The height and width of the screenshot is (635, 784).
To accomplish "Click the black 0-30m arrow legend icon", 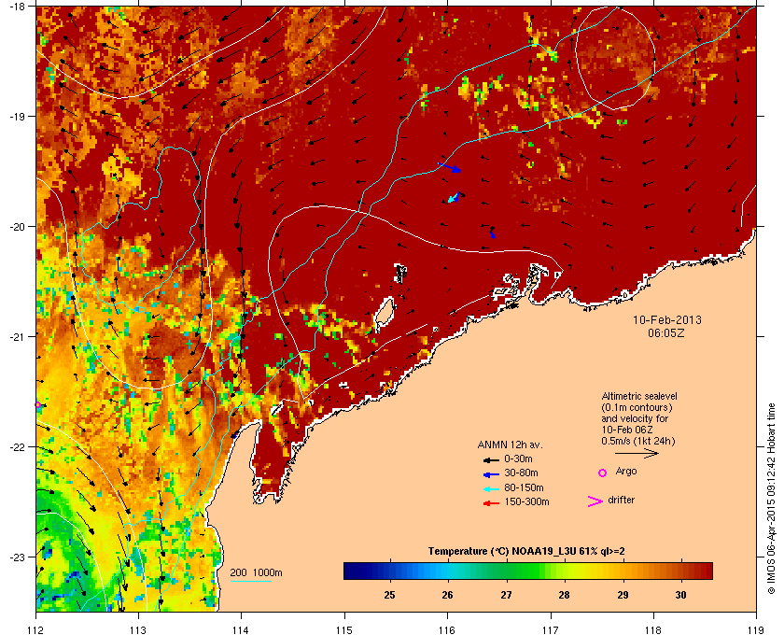I will 491,459.
